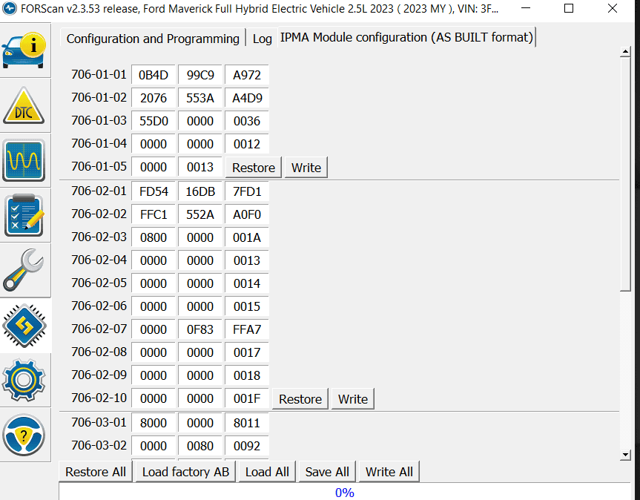Screen dimensions: 640x500
Task: Maximize the FORScan window
Action: 569,8
